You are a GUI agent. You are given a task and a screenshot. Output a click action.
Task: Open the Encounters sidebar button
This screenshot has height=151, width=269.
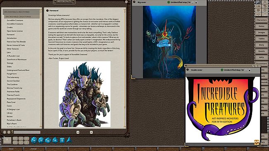262,64
